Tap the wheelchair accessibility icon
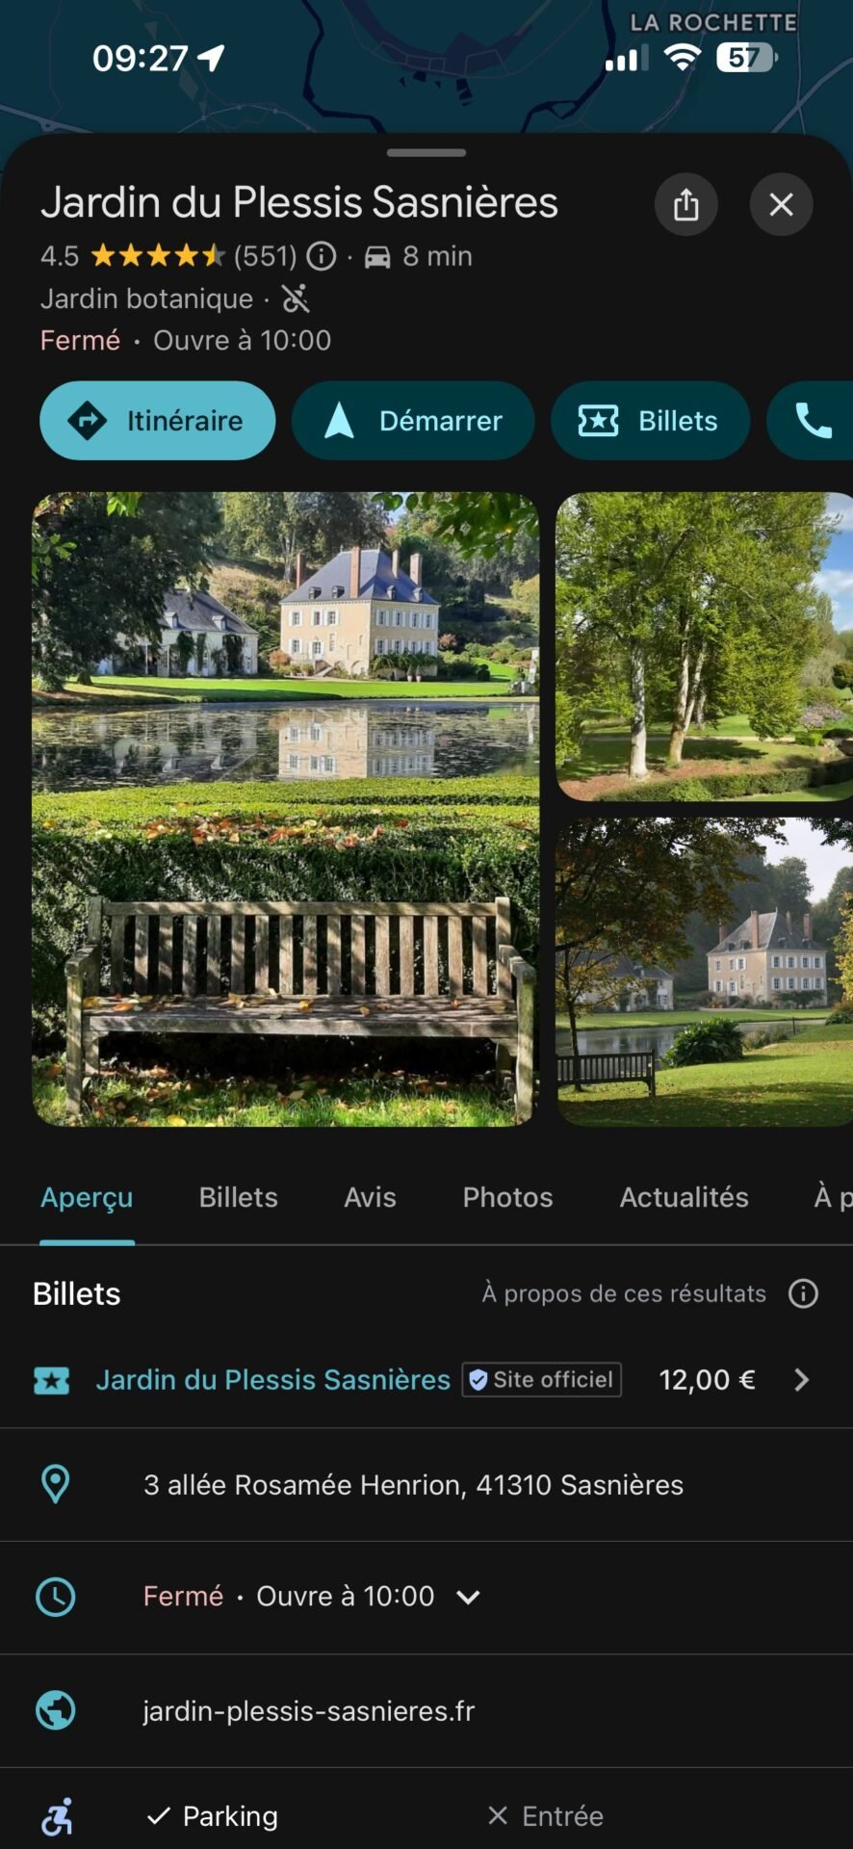The image size is (853, 1849). point(57,1816)
